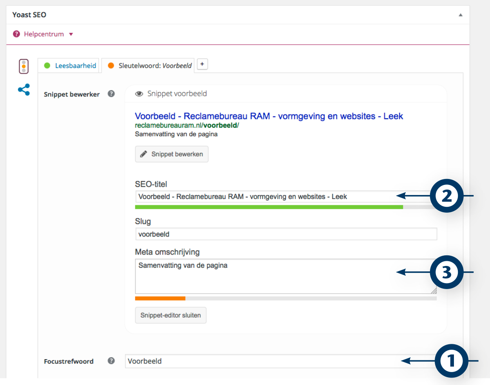Click help icon next to Snippet bewerker
490x385 pixels.
pos(111,94)
